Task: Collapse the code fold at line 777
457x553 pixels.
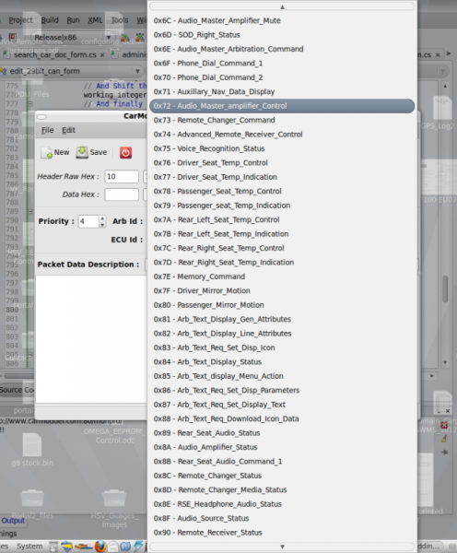Action: pyautogui.click(x=30, y=103)
